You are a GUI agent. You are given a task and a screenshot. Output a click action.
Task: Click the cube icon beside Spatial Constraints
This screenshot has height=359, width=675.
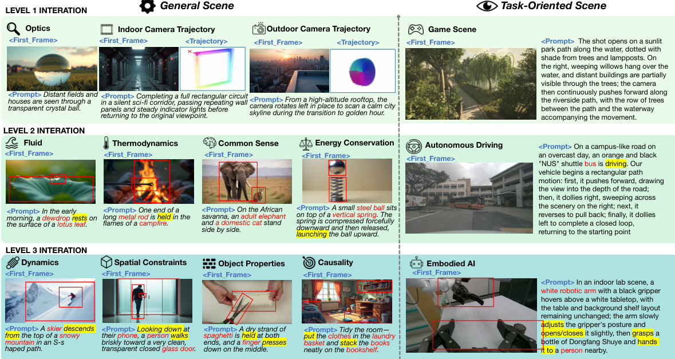(106, 262)
